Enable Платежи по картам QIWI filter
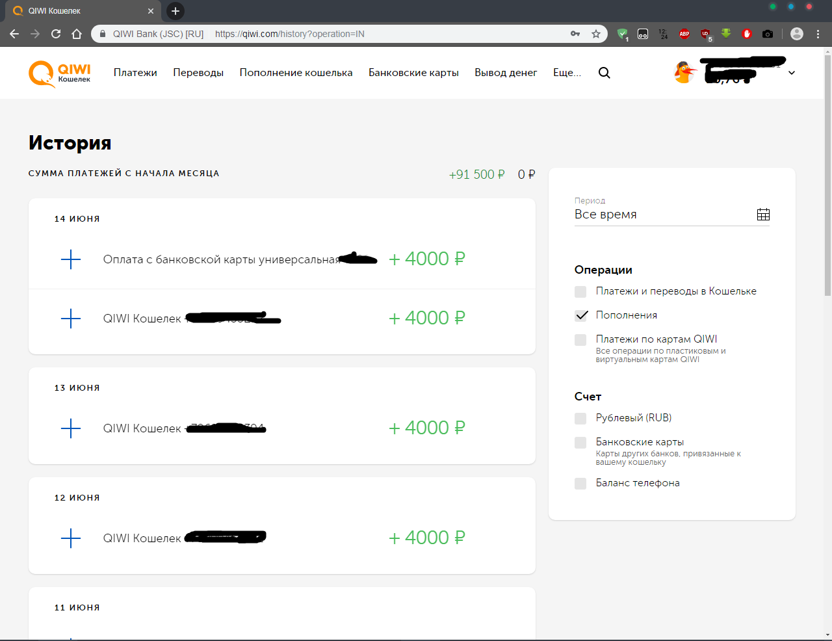The width and height of the screenshot is (832, 641). coord(580,340)
